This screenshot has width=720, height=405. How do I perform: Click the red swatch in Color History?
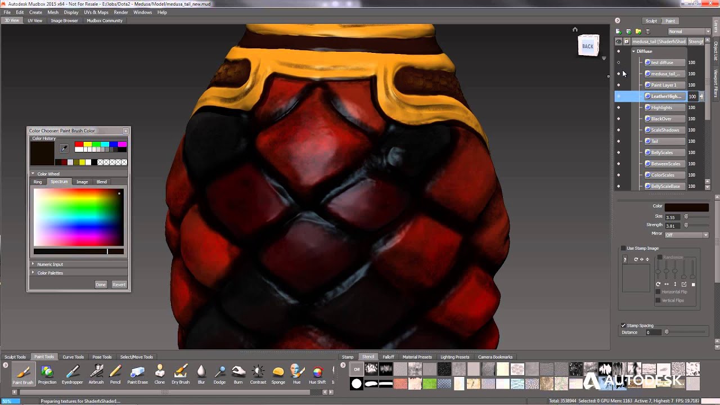79,145
